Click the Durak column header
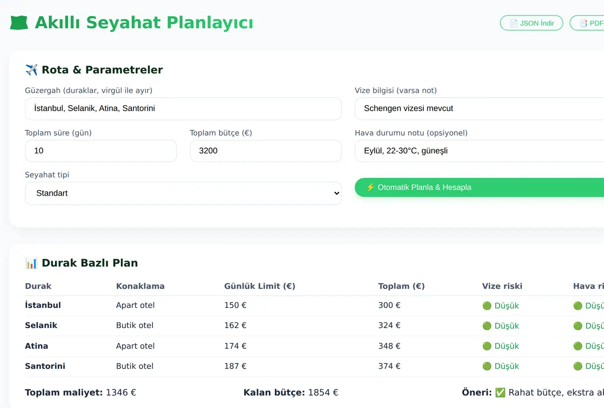Image resolution: width=604 pixels, height=408 pixels. click(x=38, y=286)
